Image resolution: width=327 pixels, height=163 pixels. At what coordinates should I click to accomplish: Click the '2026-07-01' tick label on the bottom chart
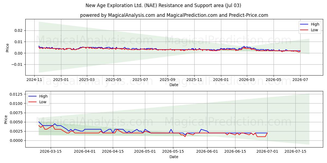[x=267, y=152]
